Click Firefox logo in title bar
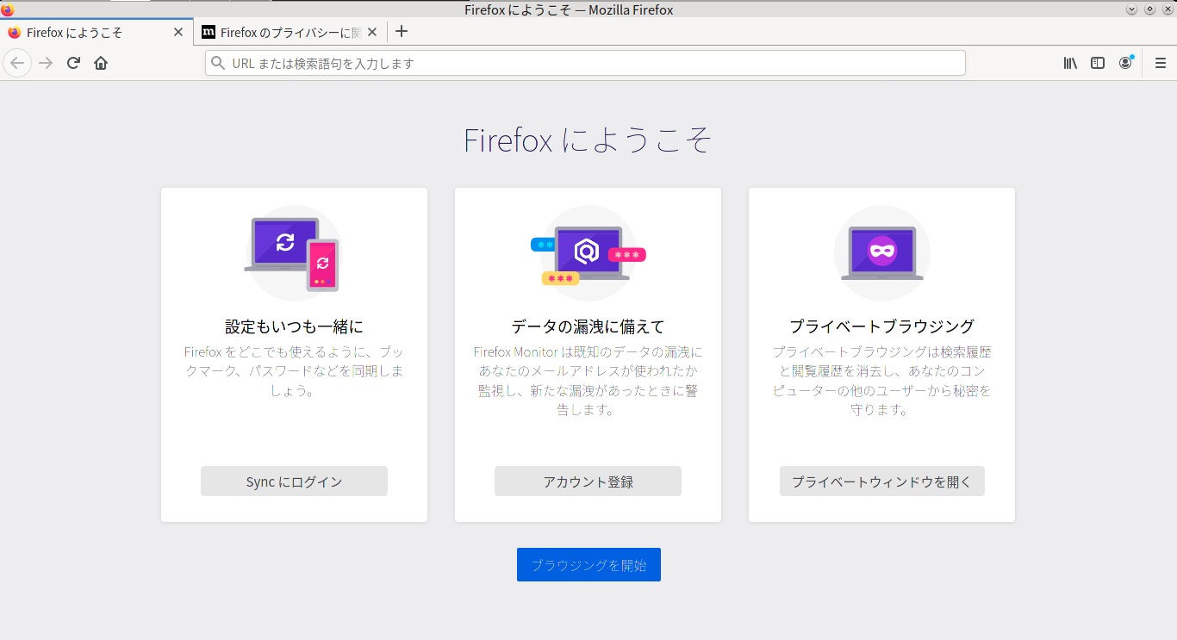1177x640 pixels. click(8, 9)
